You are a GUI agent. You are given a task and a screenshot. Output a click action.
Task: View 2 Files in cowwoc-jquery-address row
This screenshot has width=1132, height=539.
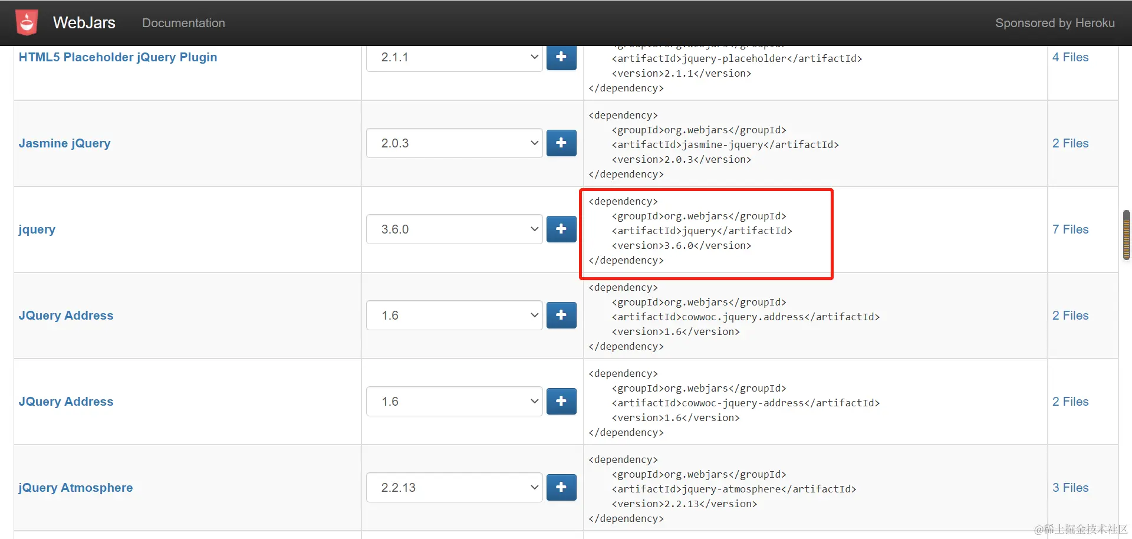click(x=1070, y=402)
